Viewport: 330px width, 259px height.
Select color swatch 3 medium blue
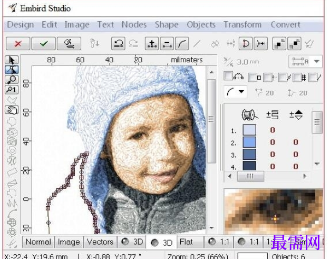(x=249, y=155)
